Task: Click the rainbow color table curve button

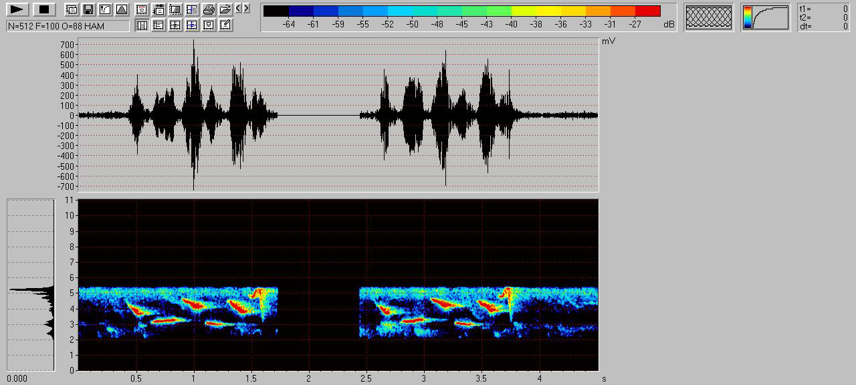Action: coord(766,17)
